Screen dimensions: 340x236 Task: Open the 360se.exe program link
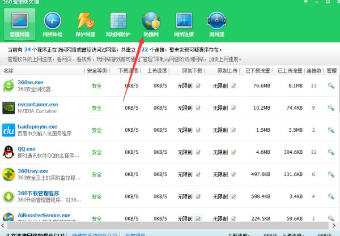click(x=31, y=82)
